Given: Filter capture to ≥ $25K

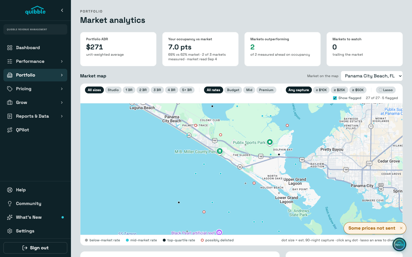Looking at the screenshot, I should pos(339,90).
